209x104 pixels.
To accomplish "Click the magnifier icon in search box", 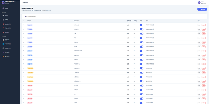I will click(25, 16).
